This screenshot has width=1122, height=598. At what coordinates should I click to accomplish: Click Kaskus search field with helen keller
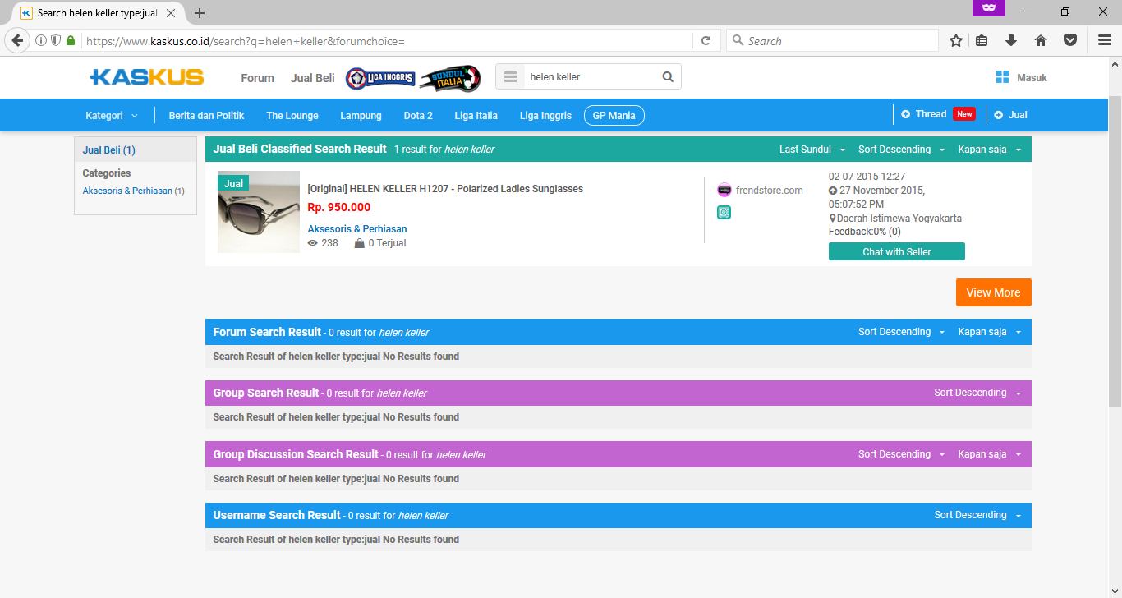tap(591, 77)
